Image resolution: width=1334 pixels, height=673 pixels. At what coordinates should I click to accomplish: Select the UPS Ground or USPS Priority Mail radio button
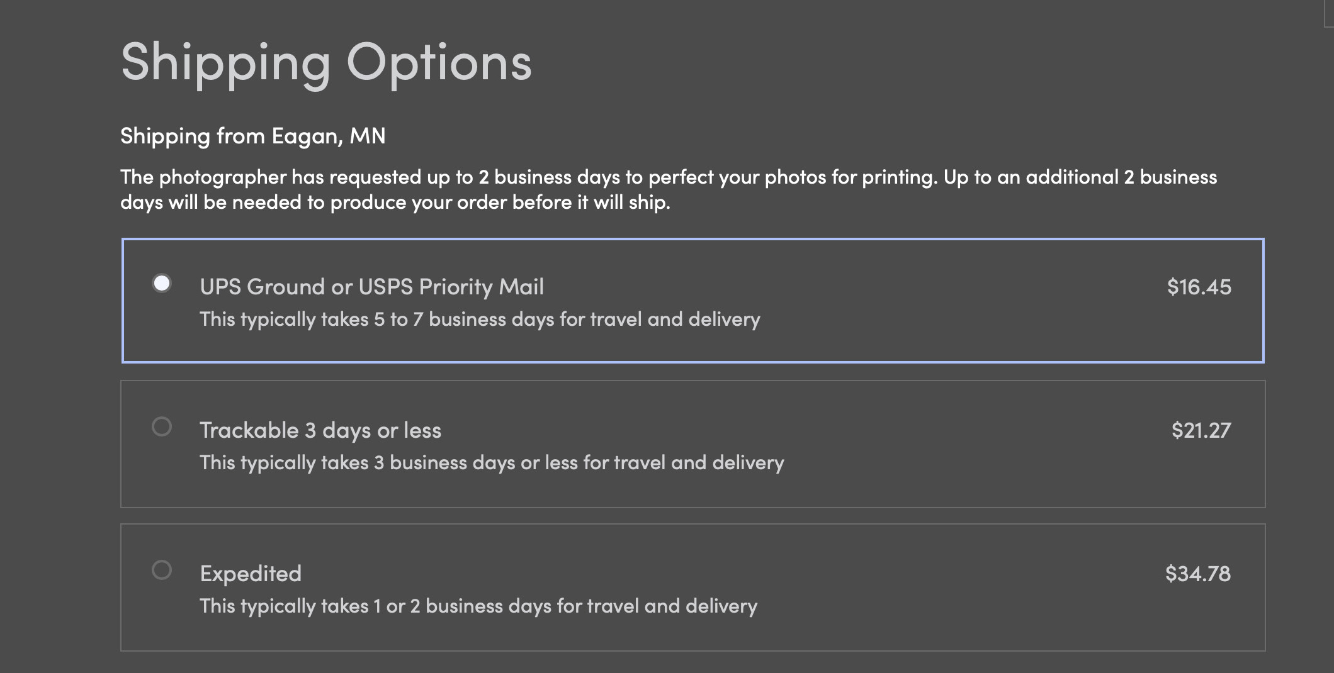[x=162, y=284]
